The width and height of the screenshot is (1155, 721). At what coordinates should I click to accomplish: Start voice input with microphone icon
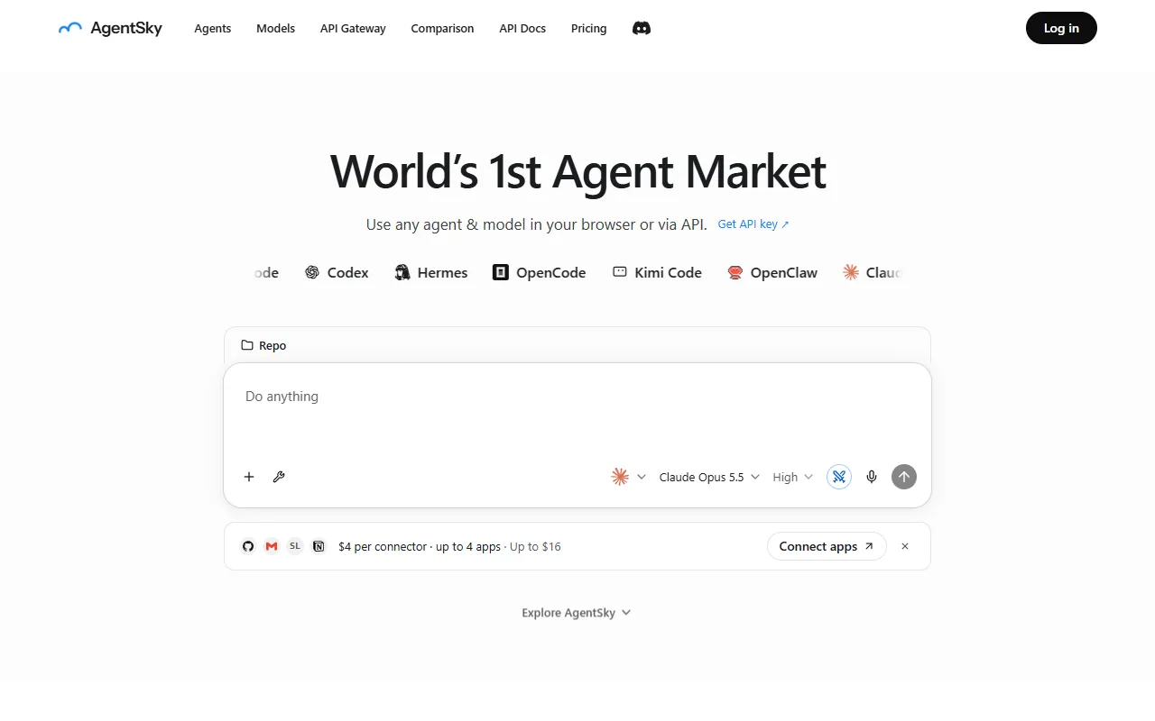coord(872,477)
